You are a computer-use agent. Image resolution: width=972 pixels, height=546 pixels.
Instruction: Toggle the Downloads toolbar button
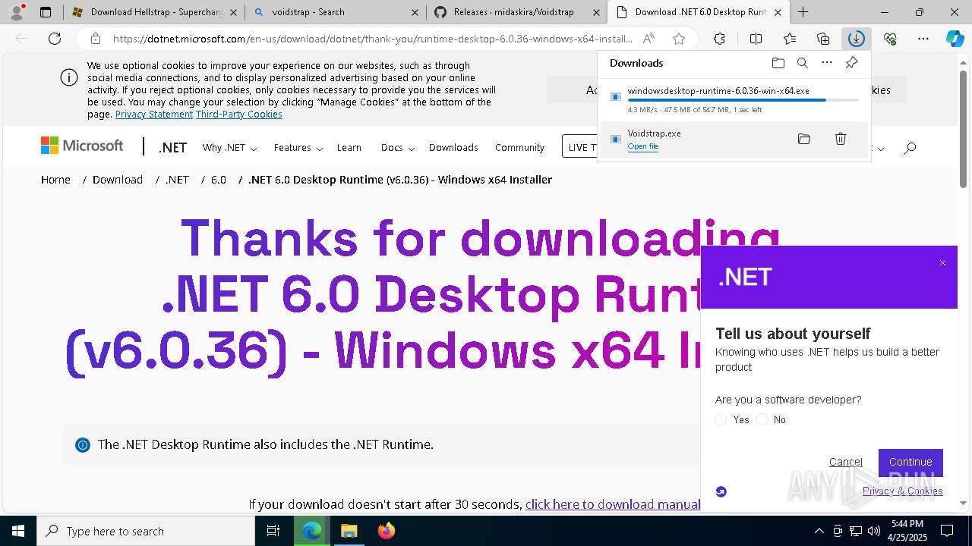click(857, 39)
